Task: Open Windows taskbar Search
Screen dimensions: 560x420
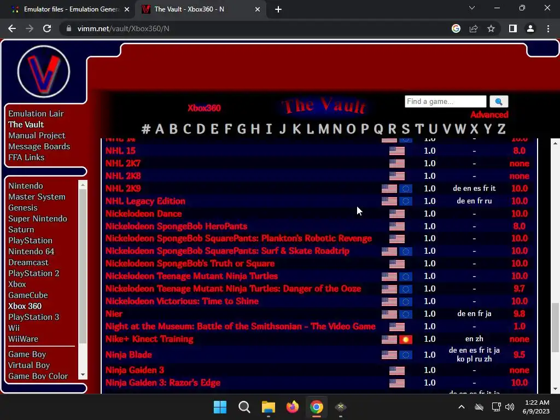Action: 244,407
